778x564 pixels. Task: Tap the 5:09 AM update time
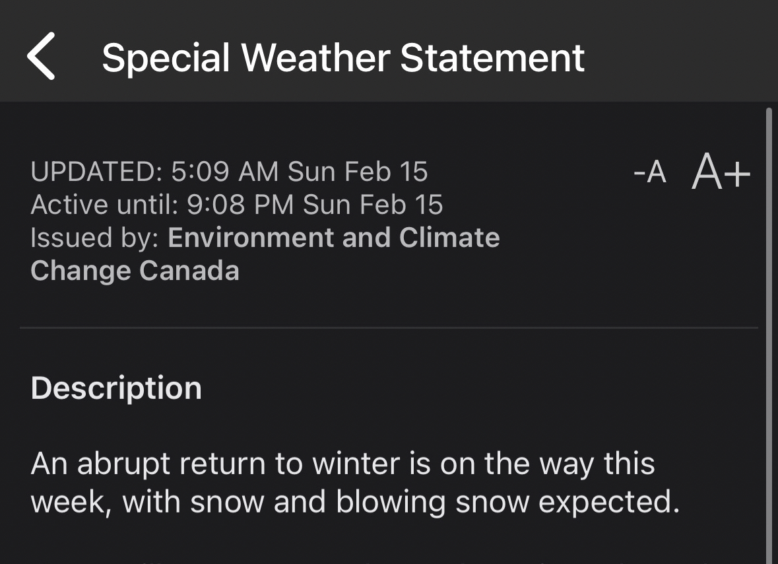click(225, 172)
